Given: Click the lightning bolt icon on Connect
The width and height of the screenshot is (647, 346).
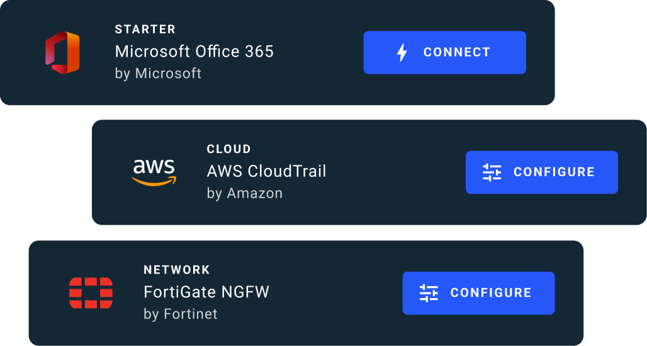Looking at the screenshot, I should pos(402,53).
